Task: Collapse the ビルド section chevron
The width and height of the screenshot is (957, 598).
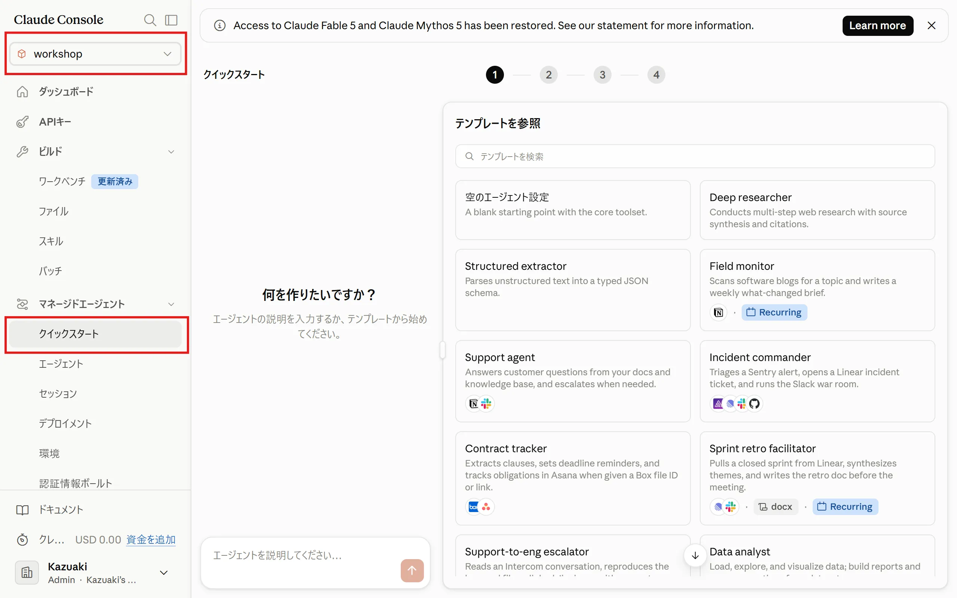Action: coord(171,152)
